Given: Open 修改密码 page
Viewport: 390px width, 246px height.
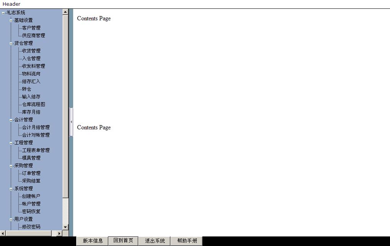Looking at the screenshot, I should click(x=31, y=226).
